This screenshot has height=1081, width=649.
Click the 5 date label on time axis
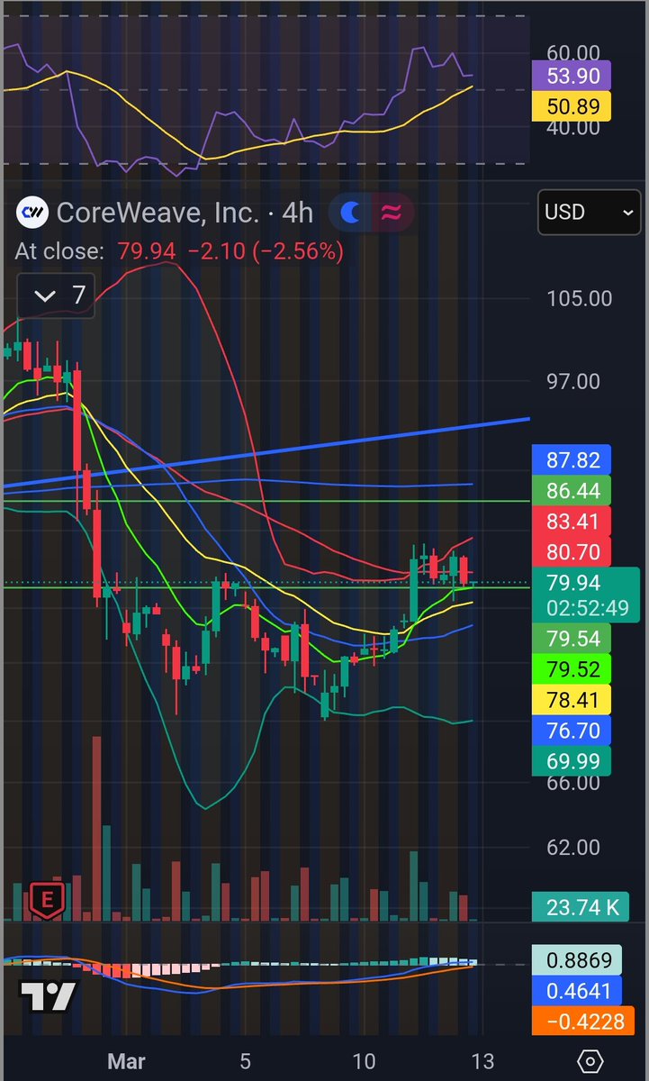[x=245, y=1061]
